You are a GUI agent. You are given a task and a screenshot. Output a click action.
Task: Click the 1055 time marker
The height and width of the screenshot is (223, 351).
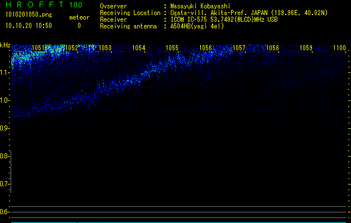(172, 48)
